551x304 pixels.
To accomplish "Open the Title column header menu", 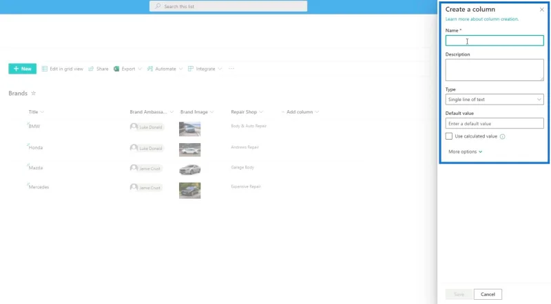I will click(37, 112).
